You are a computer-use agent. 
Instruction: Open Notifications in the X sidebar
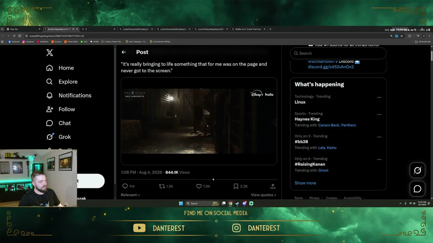click(69, 96)
